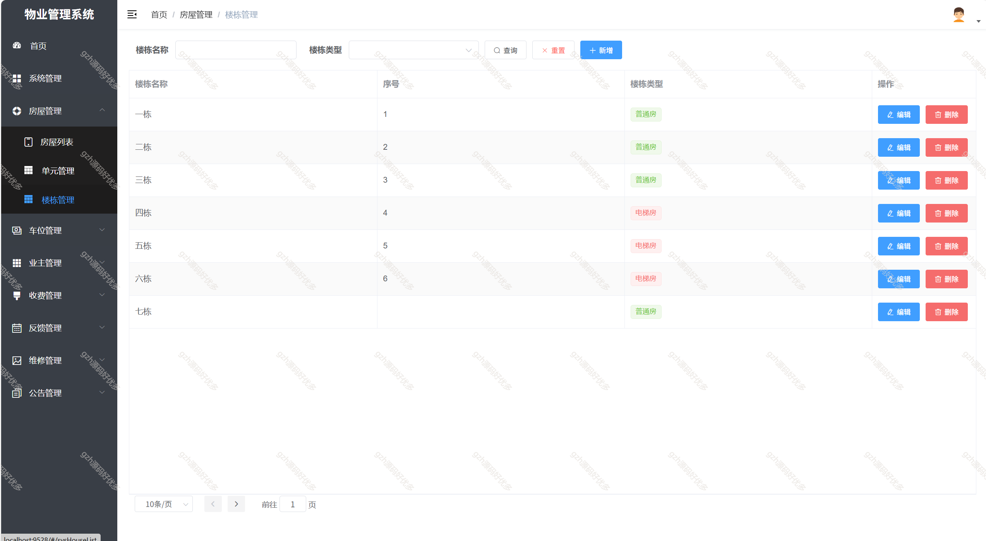This screenshot has width=986, height=541.
Task: Click the 房屋列表 tablet icon
Action: point(28,142)
